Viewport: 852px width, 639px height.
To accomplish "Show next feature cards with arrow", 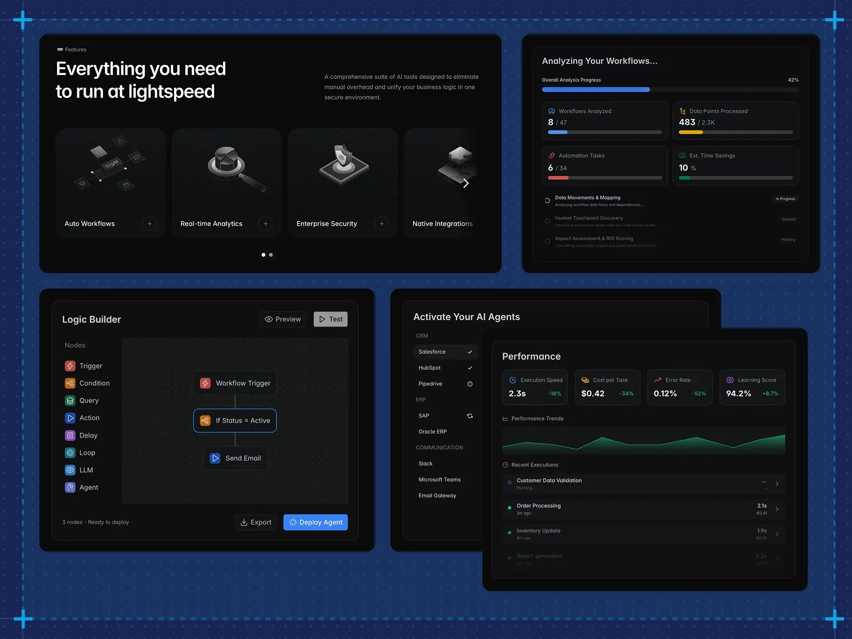I will [466, 183].
